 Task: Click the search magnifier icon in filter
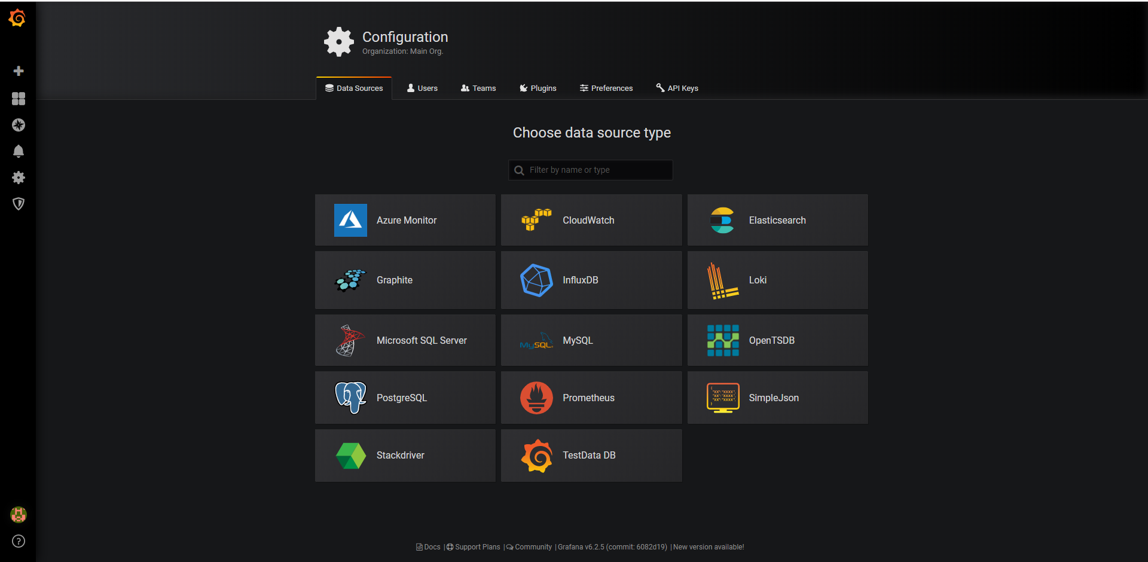519,170
